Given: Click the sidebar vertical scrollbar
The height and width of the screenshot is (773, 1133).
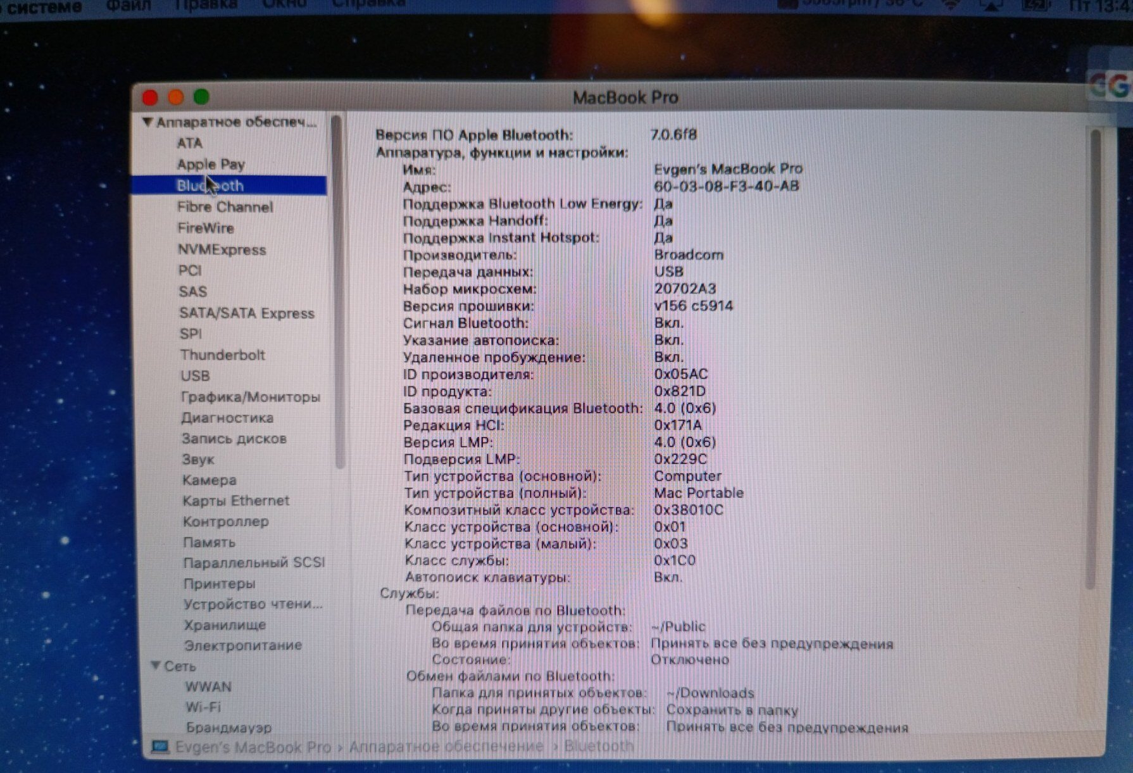Looking at the screenshot, I should tap(339, 291).
